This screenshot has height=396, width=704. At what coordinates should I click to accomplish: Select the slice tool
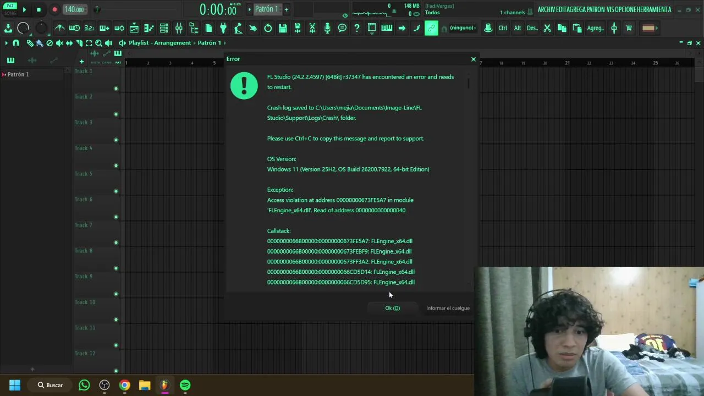point(79,43)
